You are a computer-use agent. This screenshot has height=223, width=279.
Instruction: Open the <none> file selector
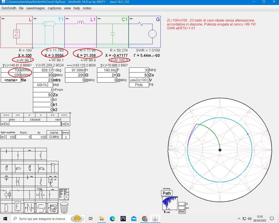11,80
